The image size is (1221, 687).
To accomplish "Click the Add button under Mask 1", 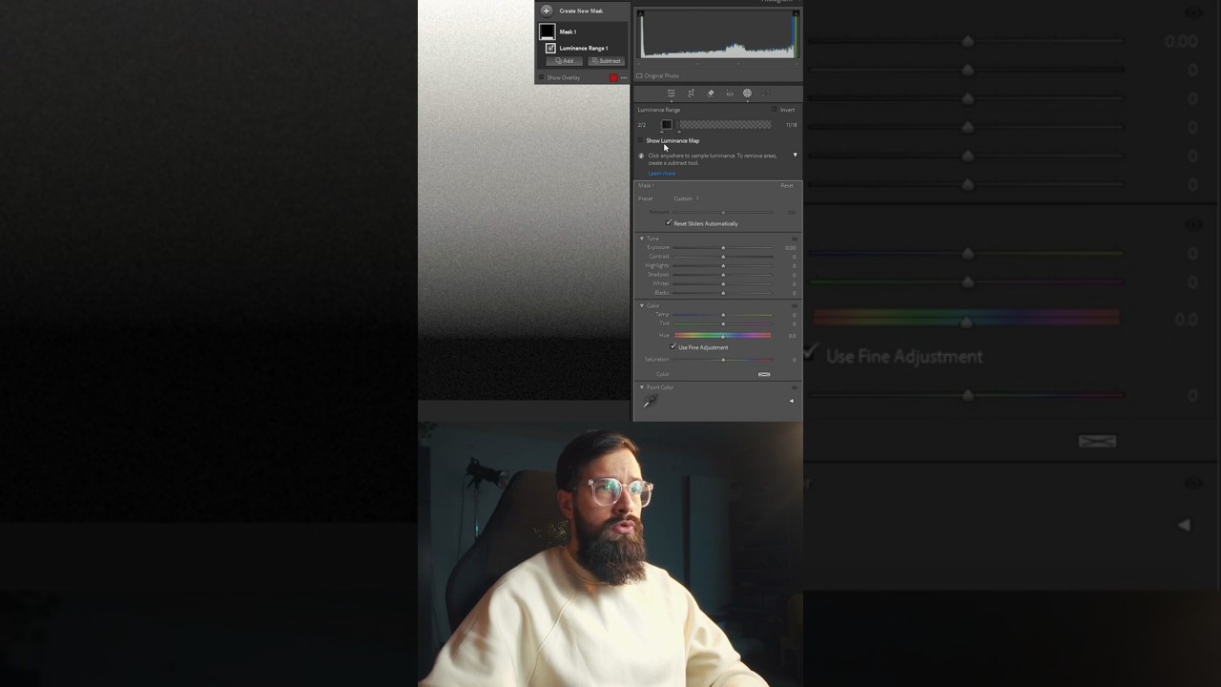I will point(565,61).
